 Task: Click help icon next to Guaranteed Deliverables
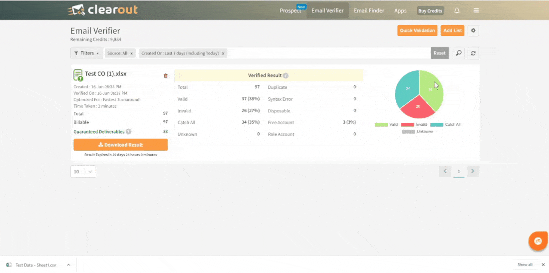click(x=129, y=132)
